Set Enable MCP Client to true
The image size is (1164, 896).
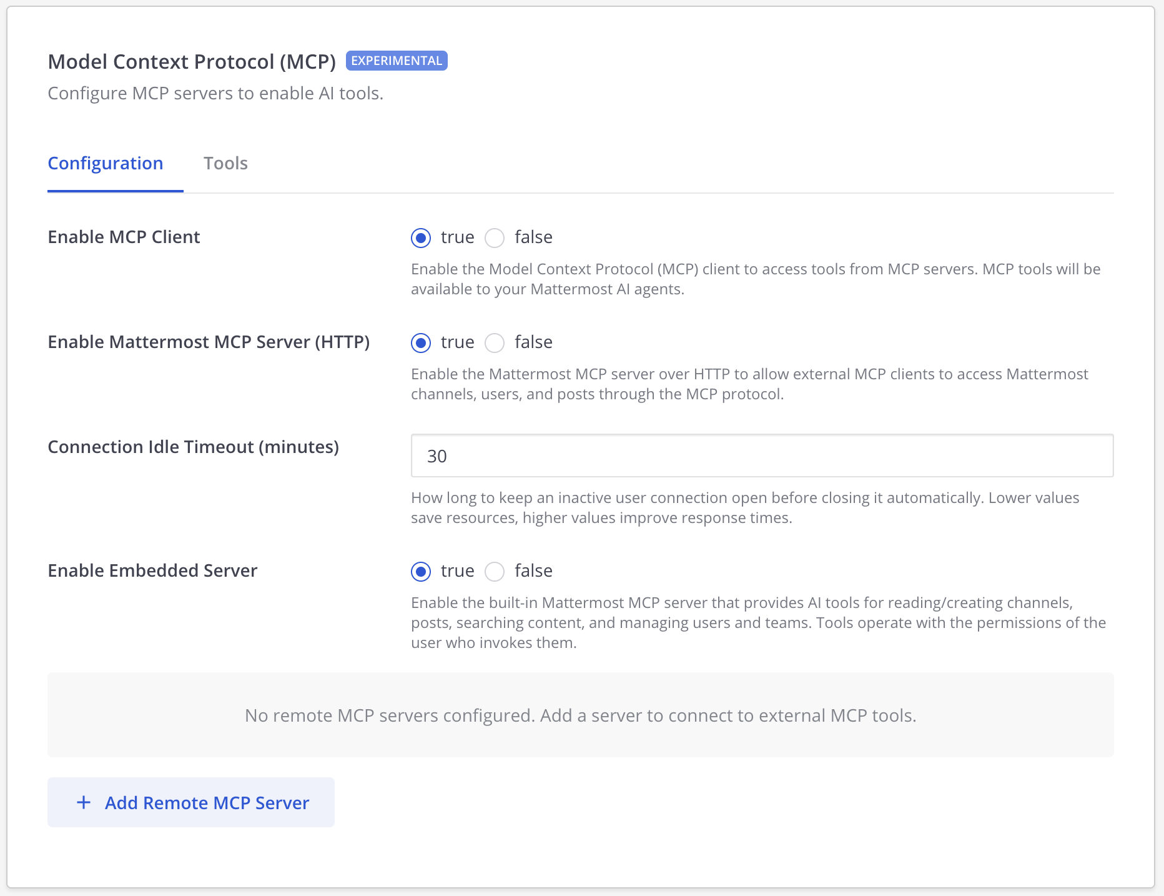[421, 238]
